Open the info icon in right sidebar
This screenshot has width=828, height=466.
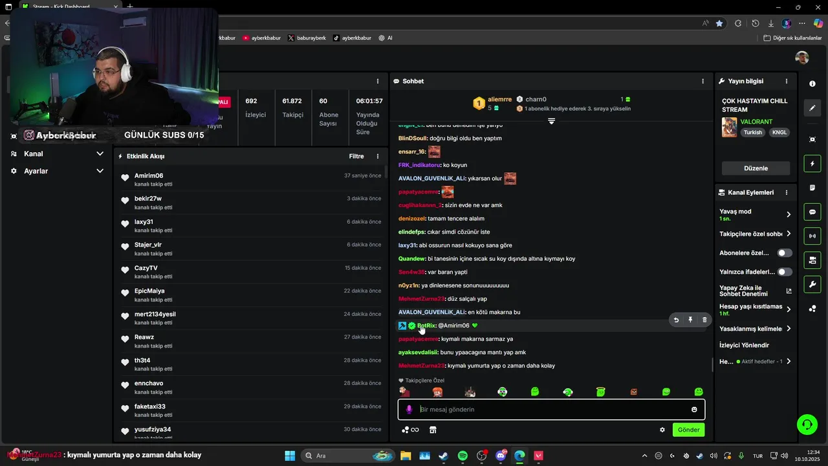tap(812, 84)
